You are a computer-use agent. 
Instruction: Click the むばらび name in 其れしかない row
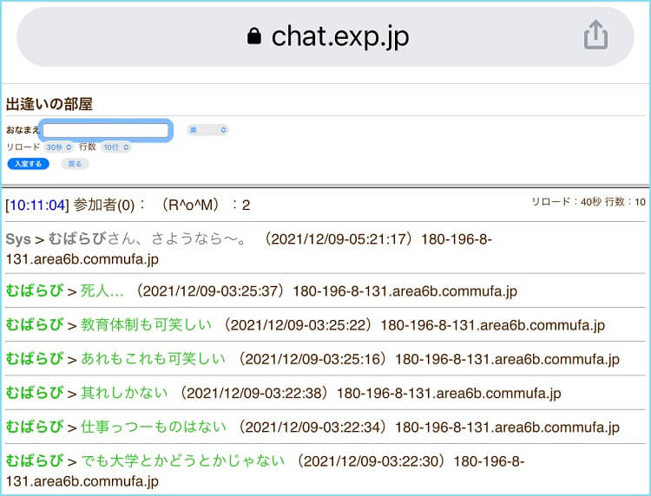tap(35, 393)
